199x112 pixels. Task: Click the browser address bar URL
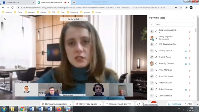tap(93, 7)
